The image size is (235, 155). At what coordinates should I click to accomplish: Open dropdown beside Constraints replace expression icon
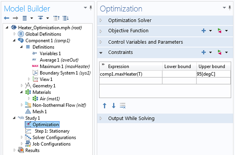tap(226, 52)
